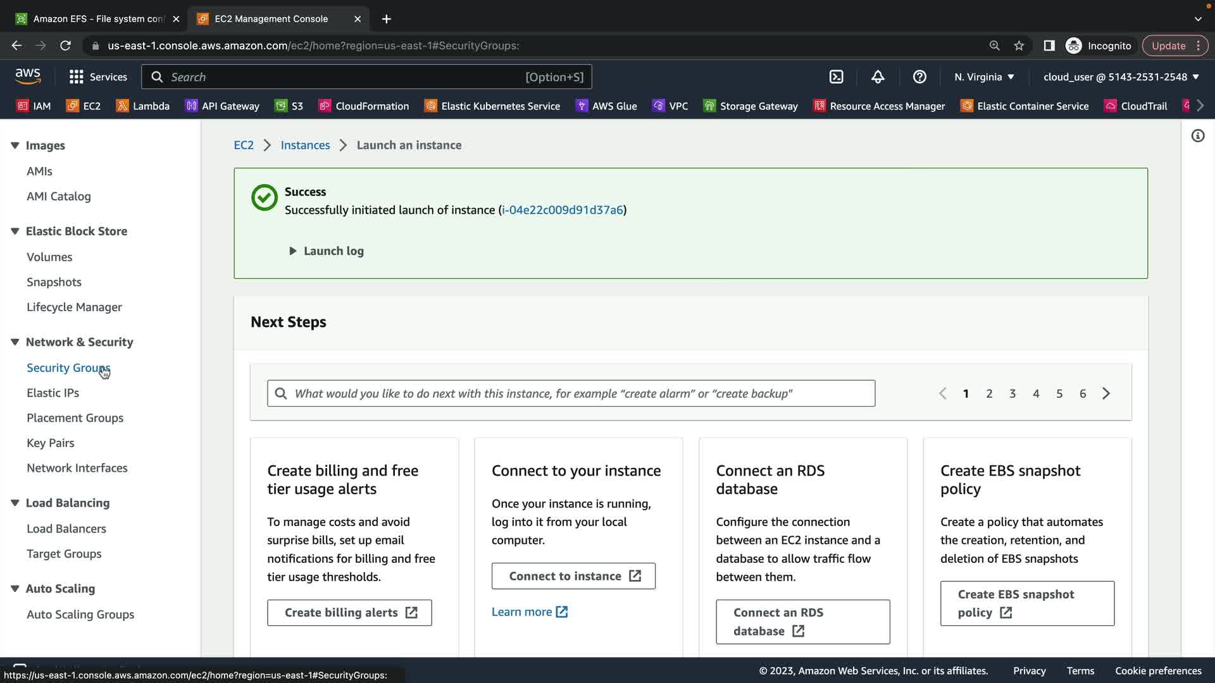Image resolution: width=1215 pixels, height=683 pixels.
Task: Open instance ID i-04e22c009d91d37a6 link
Action: (562, 210)
